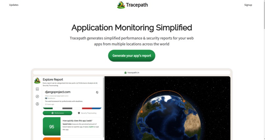Open the user profile sidebar icon
Screen dimensions: 265x140
tap(37, 104)
